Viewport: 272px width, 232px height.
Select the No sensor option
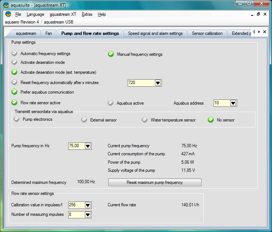[x=211, y=120]
